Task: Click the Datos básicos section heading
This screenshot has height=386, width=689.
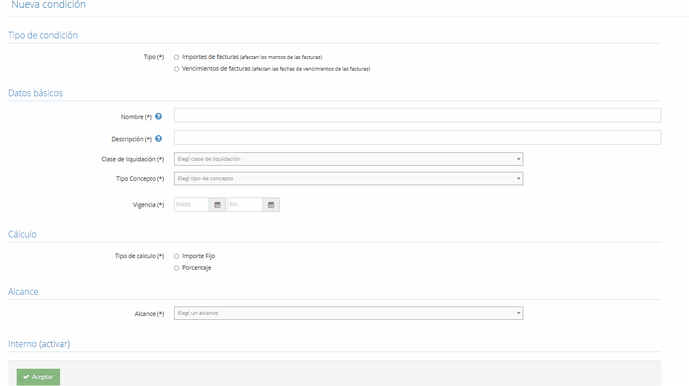Action: [36, 93]
